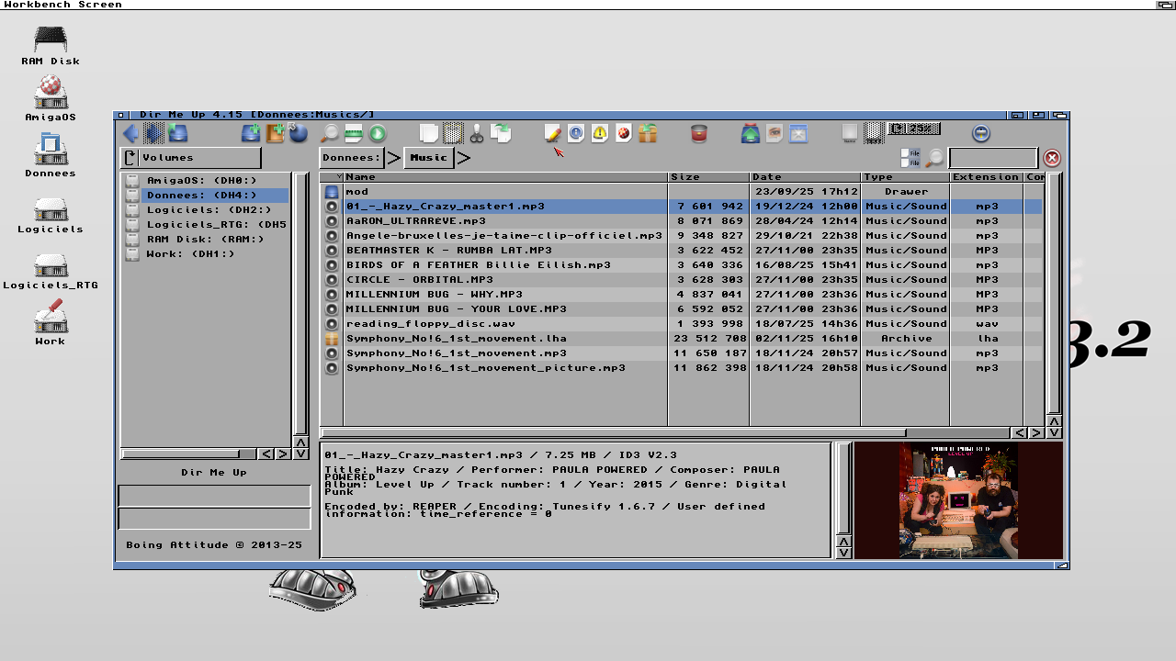Expand the path with the chevron after Music
The height and width of the screenshot is (661, 1176).
click(463, 157)
